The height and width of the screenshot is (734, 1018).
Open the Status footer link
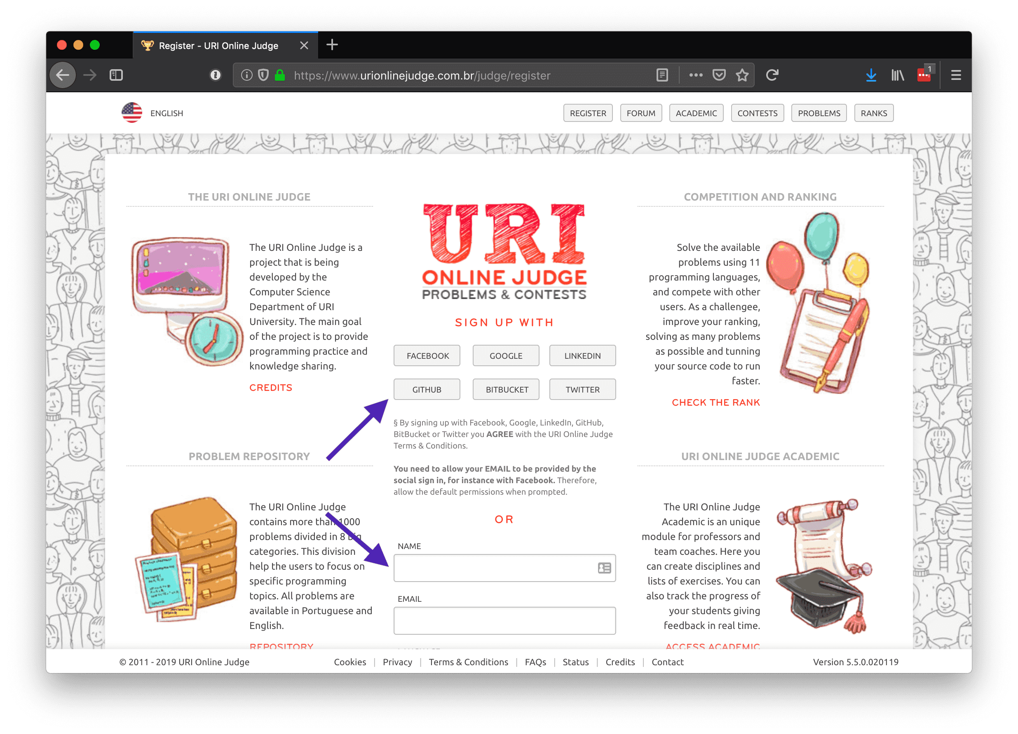[575, 662]
